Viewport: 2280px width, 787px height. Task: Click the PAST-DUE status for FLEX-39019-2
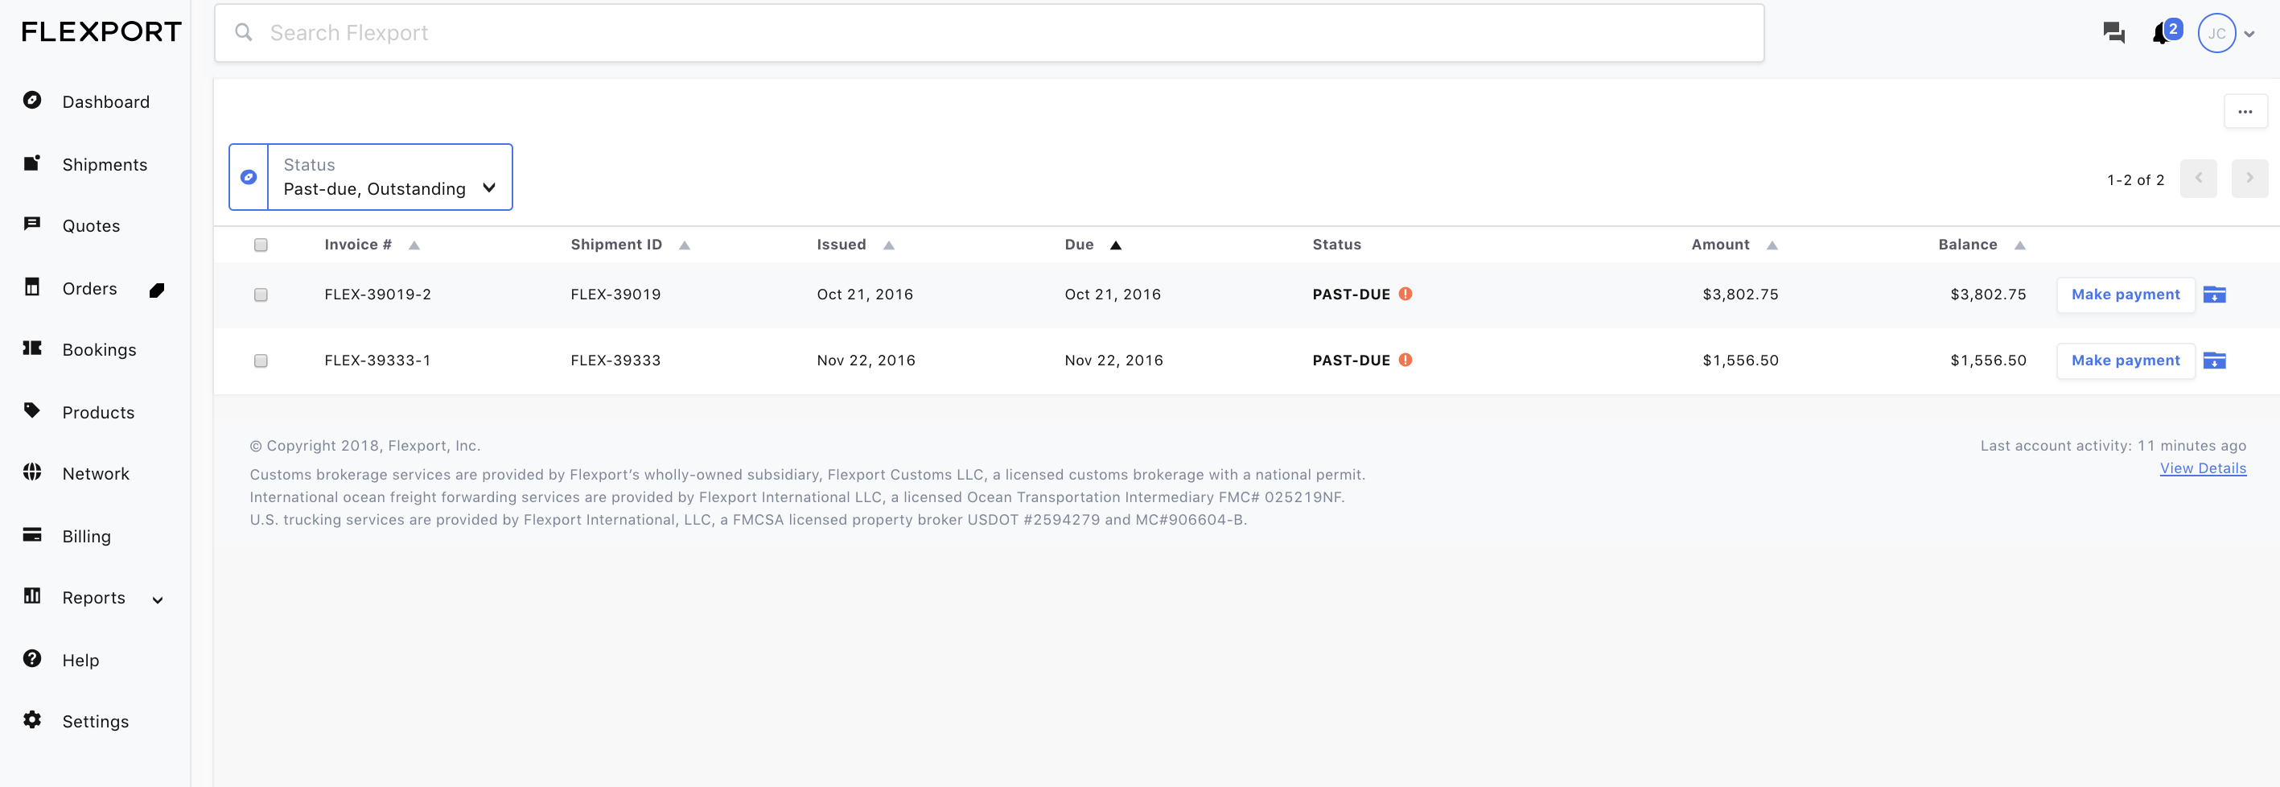click(1351, 294)
